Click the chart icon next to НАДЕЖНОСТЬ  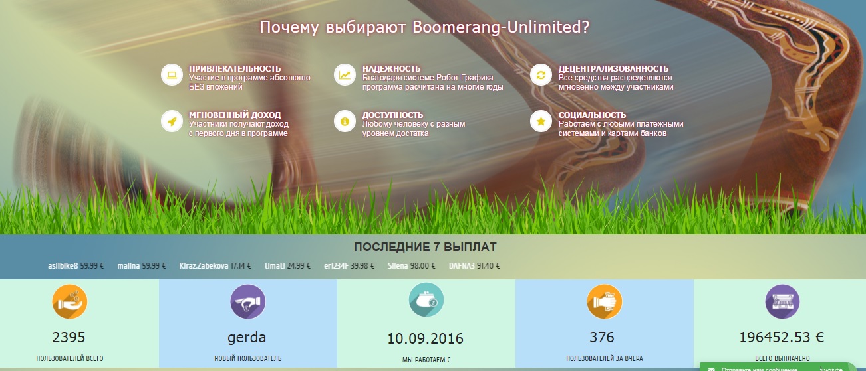pyautogui.click(x=345, y=75)
